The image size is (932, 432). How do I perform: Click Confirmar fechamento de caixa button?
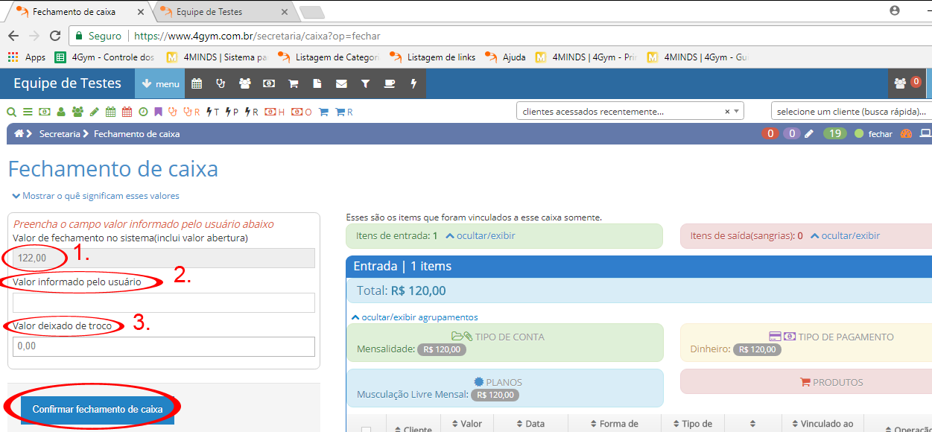pyautogui.click(x=98, y=409)
